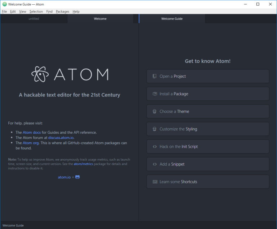Close the Atom window

271,4
